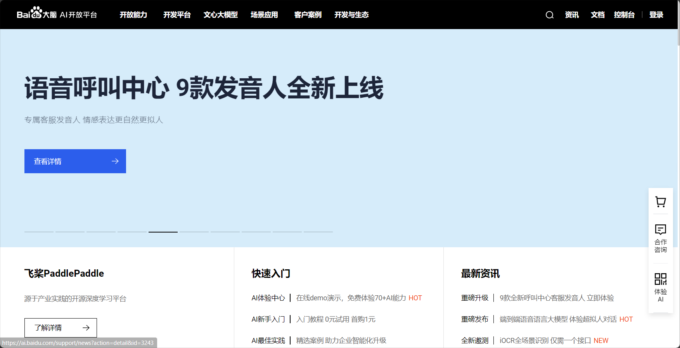680x348 pixels.
Task: Open 9款全新呼叫中心客服发音人 立即体验 news
Action: click(557, 298)
